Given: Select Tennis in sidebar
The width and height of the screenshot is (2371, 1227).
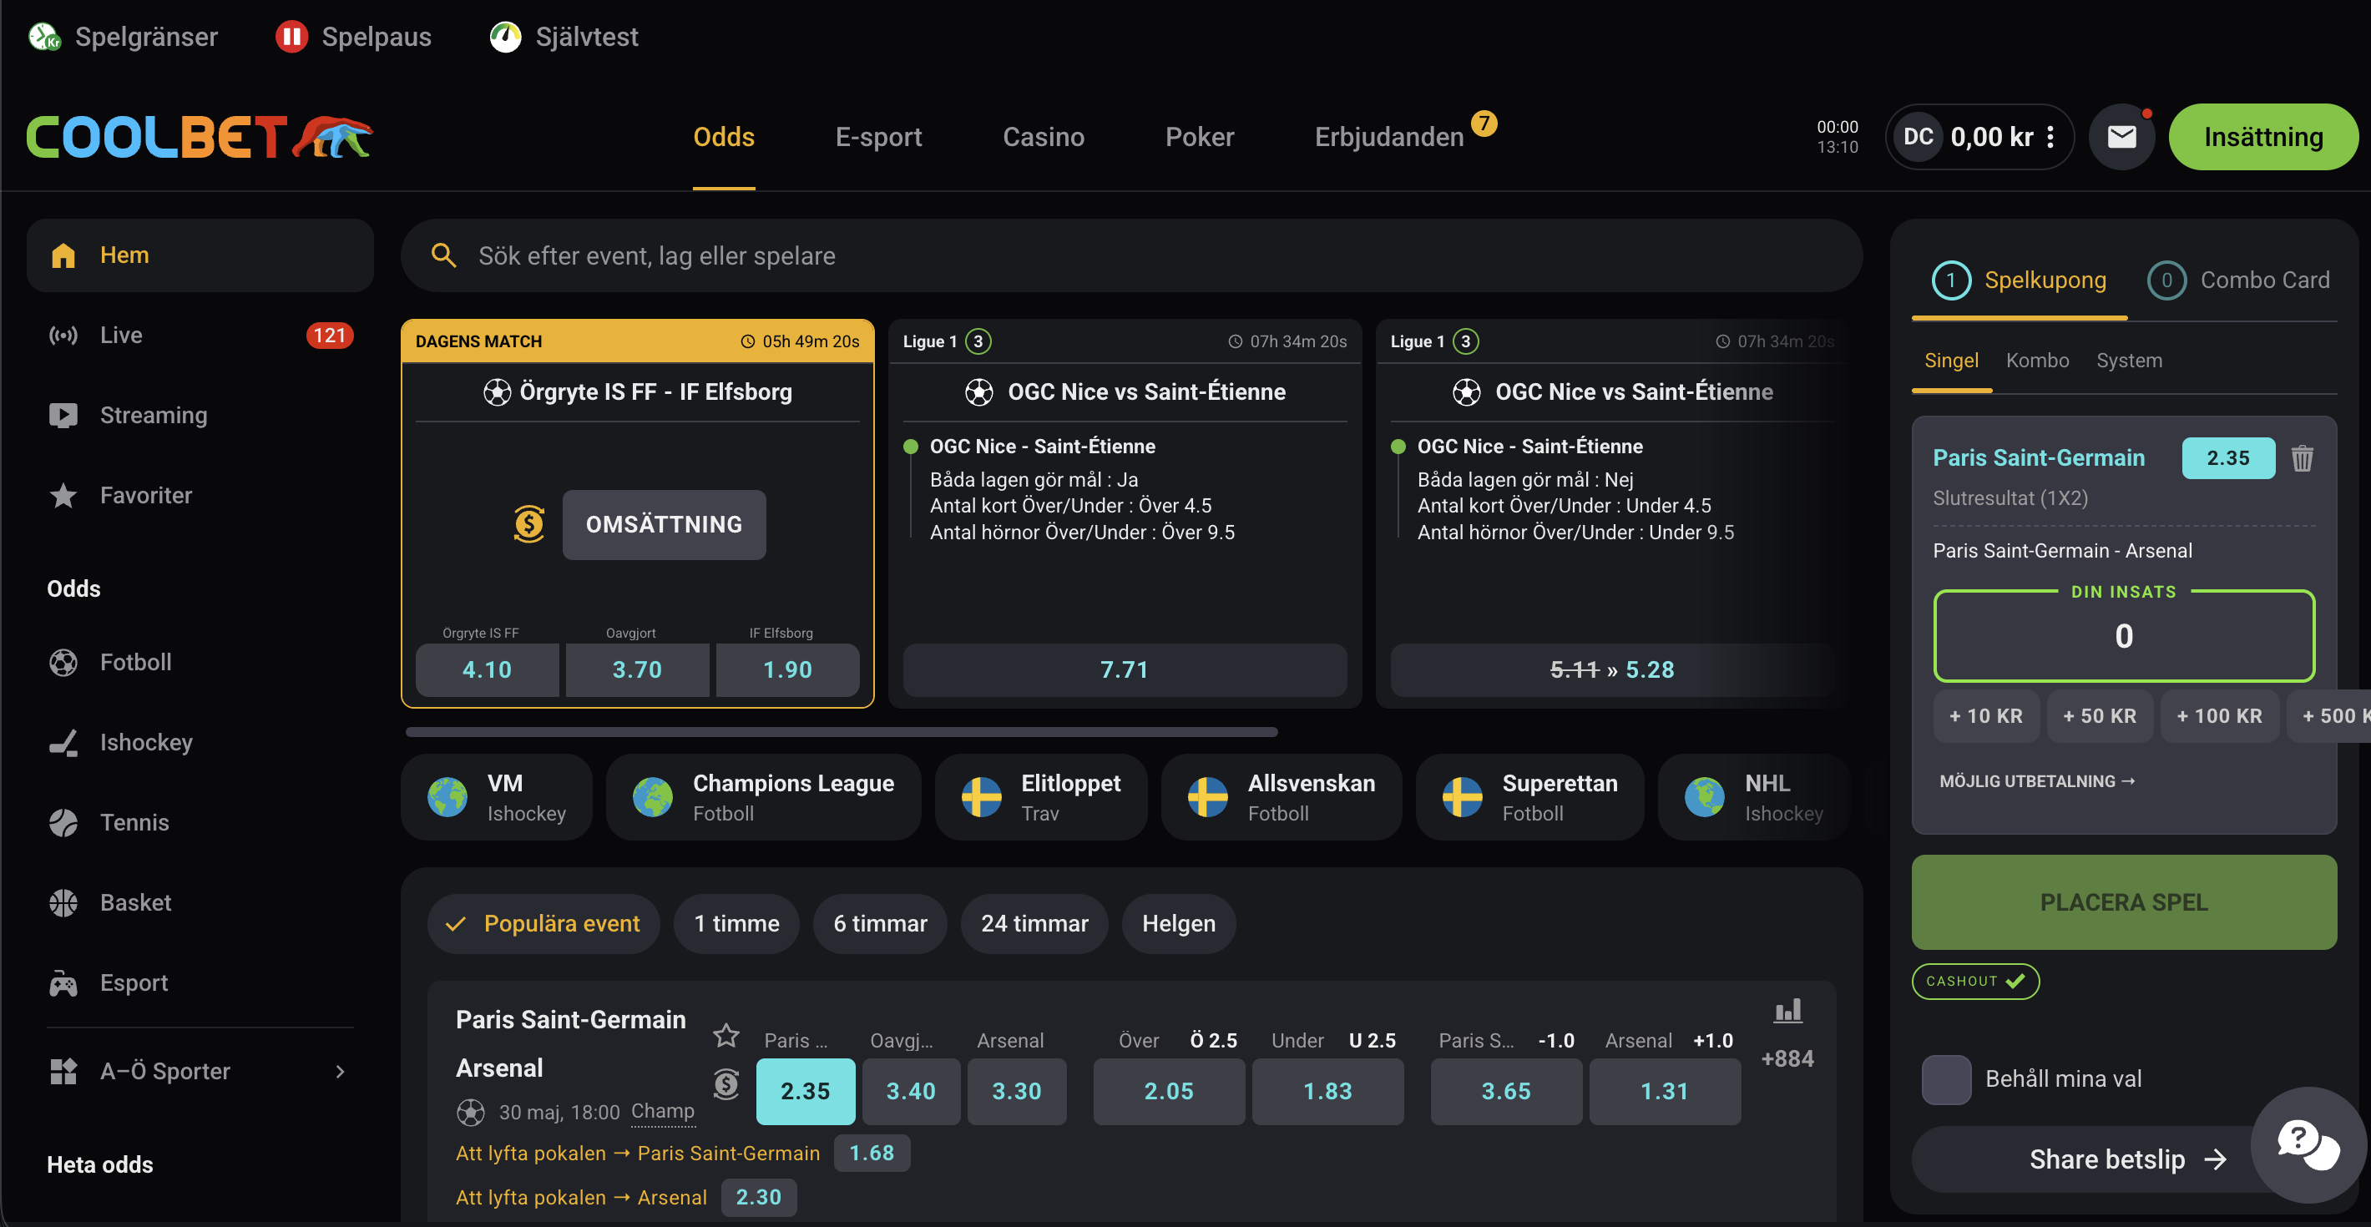Looking at the screenshot, I should [200, 822].
